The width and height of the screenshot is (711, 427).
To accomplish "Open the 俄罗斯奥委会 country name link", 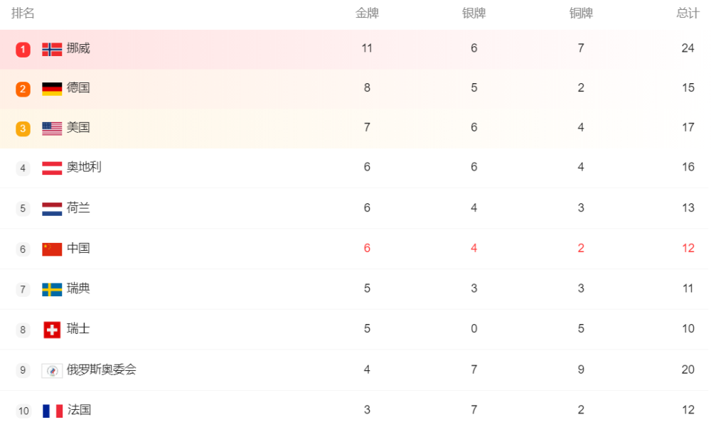I will 102,369.
